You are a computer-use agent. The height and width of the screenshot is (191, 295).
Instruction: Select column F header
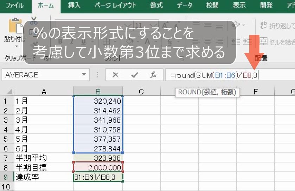tap(256, 92)
